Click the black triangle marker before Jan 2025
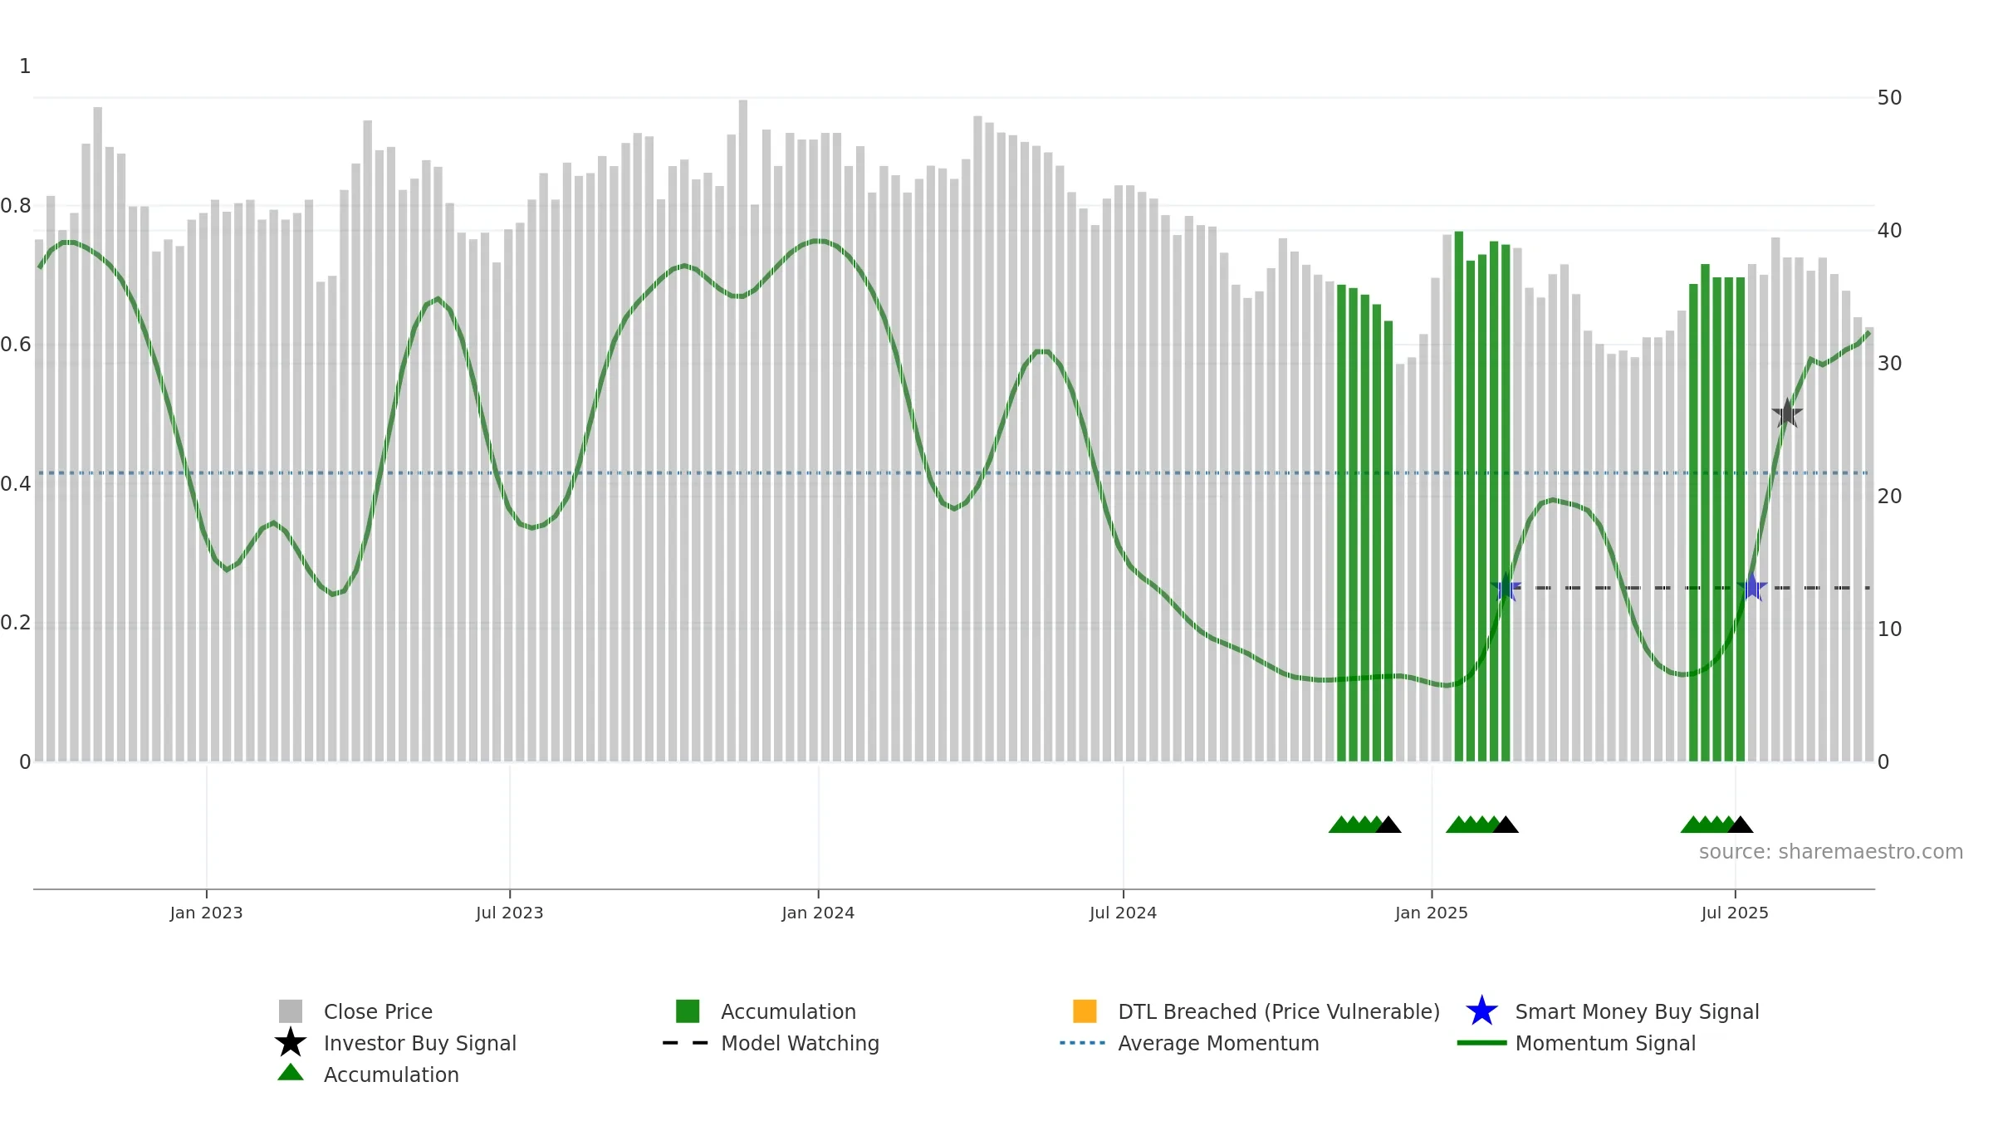1993x1121 pixels. tap(1388, 825)
